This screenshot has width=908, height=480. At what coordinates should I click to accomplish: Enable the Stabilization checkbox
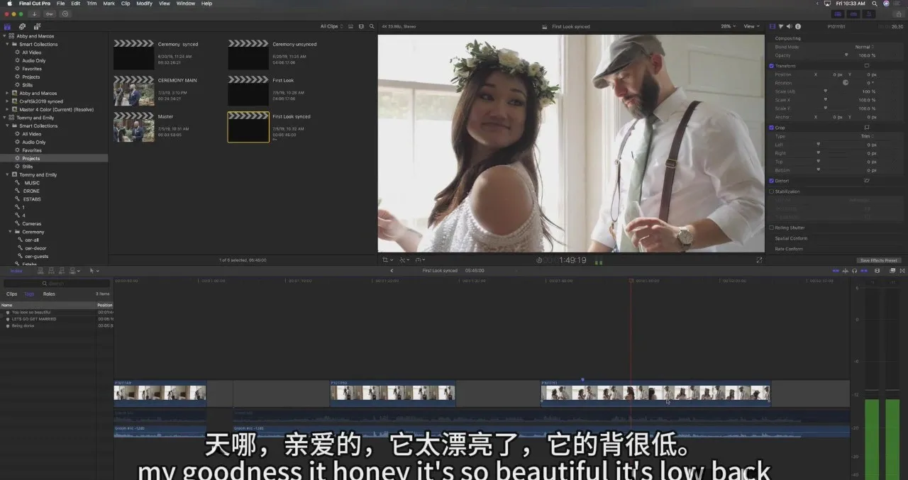pyautogui.click(x=772, y=191)
